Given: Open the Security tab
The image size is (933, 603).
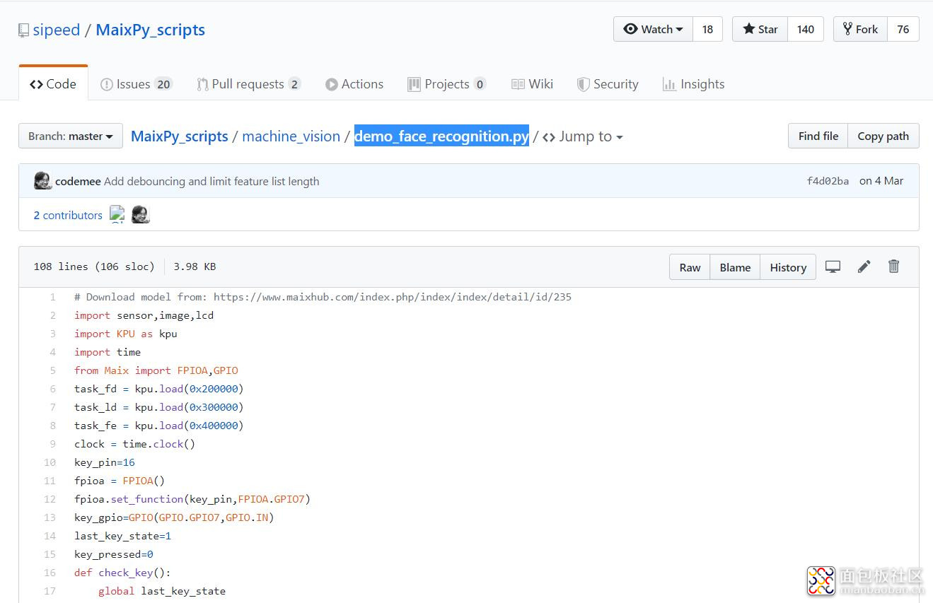Looking at the screenshot, I should click(x=608, y=84).
